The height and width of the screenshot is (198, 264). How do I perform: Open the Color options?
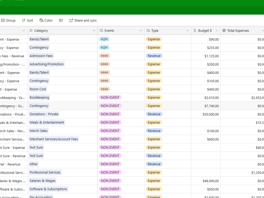46,21
